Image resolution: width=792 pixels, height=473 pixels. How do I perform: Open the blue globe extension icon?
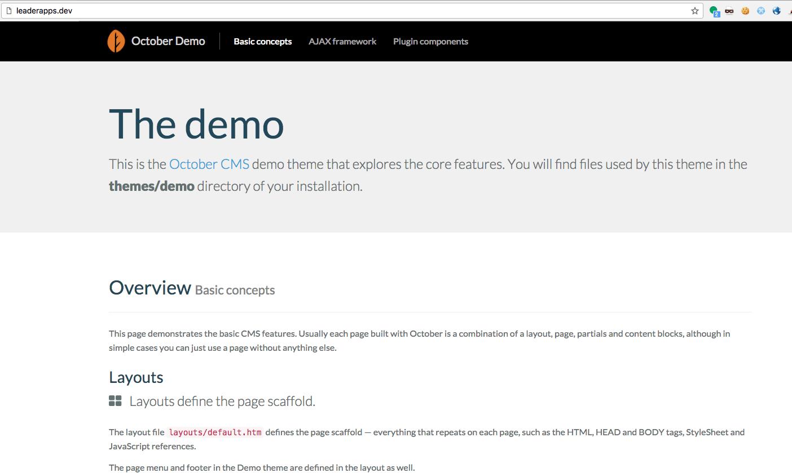pyautogui.click(x=777, y=11)
